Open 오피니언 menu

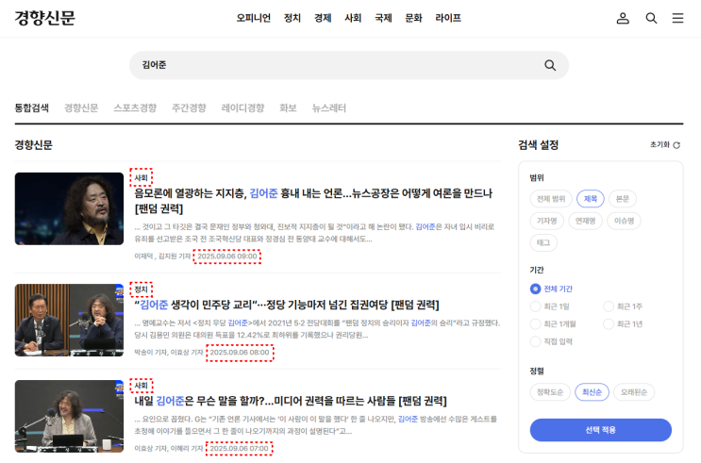coord(254,18)
